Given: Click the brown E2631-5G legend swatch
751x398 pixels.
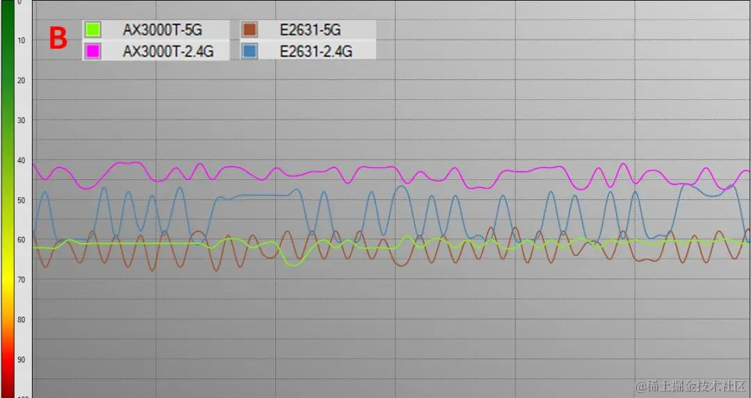Looking at the screenshot, I should click(x=250, y=30).
